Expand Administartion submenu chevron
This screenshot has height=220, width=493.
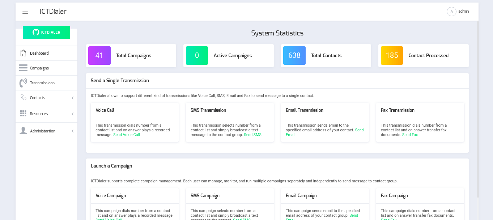(x=72, y=131)
